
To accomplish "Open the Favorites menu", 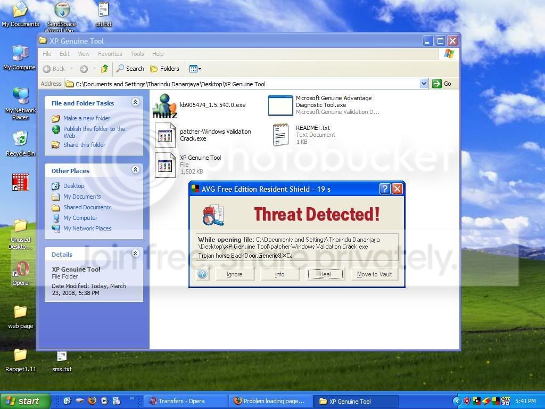I will tap(110, 54).
